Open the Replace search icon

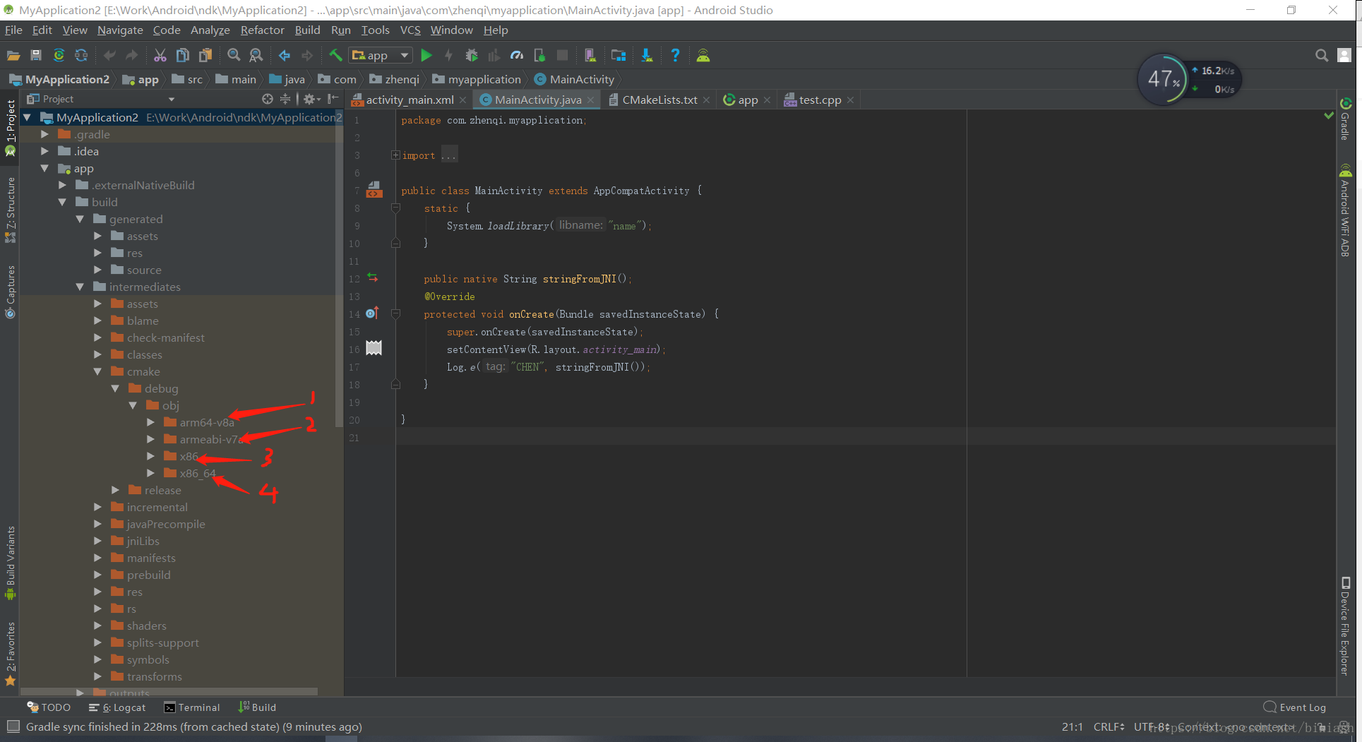[256, 55]
